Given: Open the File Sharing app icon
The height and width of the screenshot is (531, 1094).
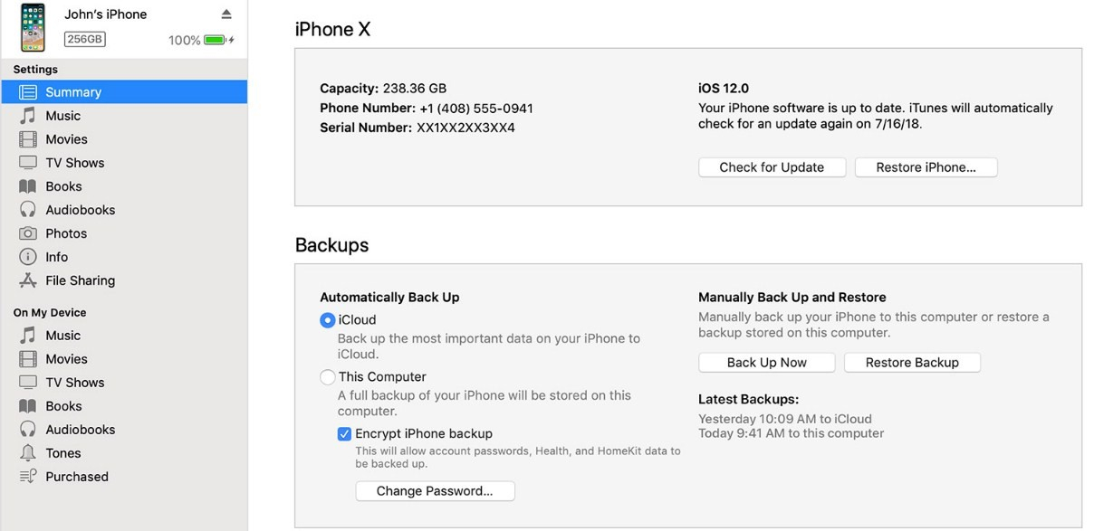Looking at the screenshot, I should coord(28,280).
